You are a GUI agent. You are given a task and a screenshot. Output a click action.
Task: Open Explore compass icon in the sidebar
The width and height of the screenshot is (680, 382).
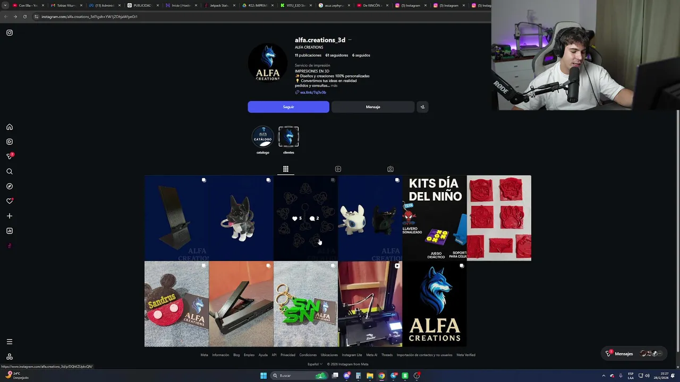(x=10, y=186)
